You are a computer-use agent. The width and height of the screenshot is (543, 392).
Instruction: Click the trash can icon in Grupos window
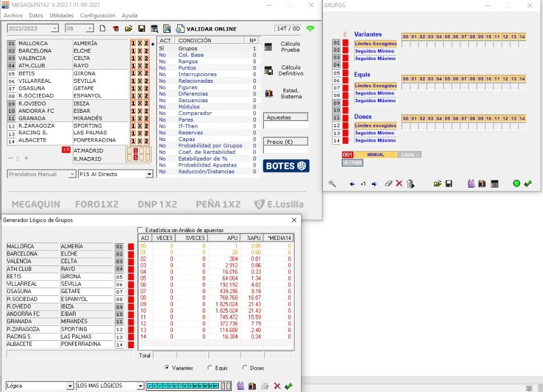(x=410, y=184)
